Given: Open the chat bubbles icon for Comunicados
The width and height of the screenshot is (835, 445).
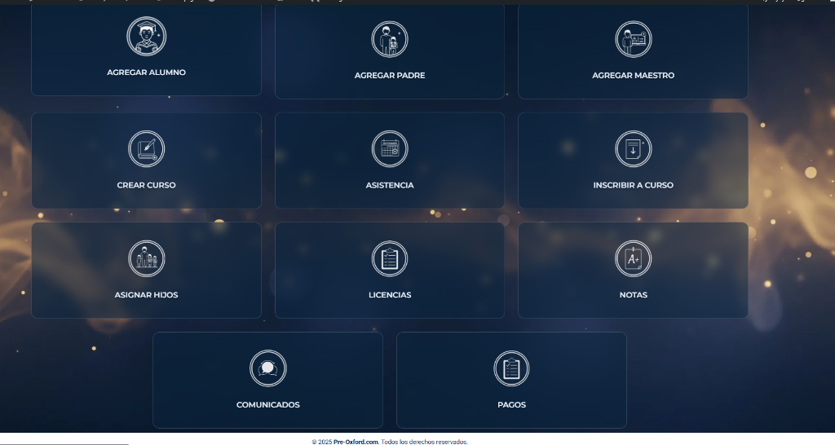Looking at the screenshot, I should coord(267,368).
